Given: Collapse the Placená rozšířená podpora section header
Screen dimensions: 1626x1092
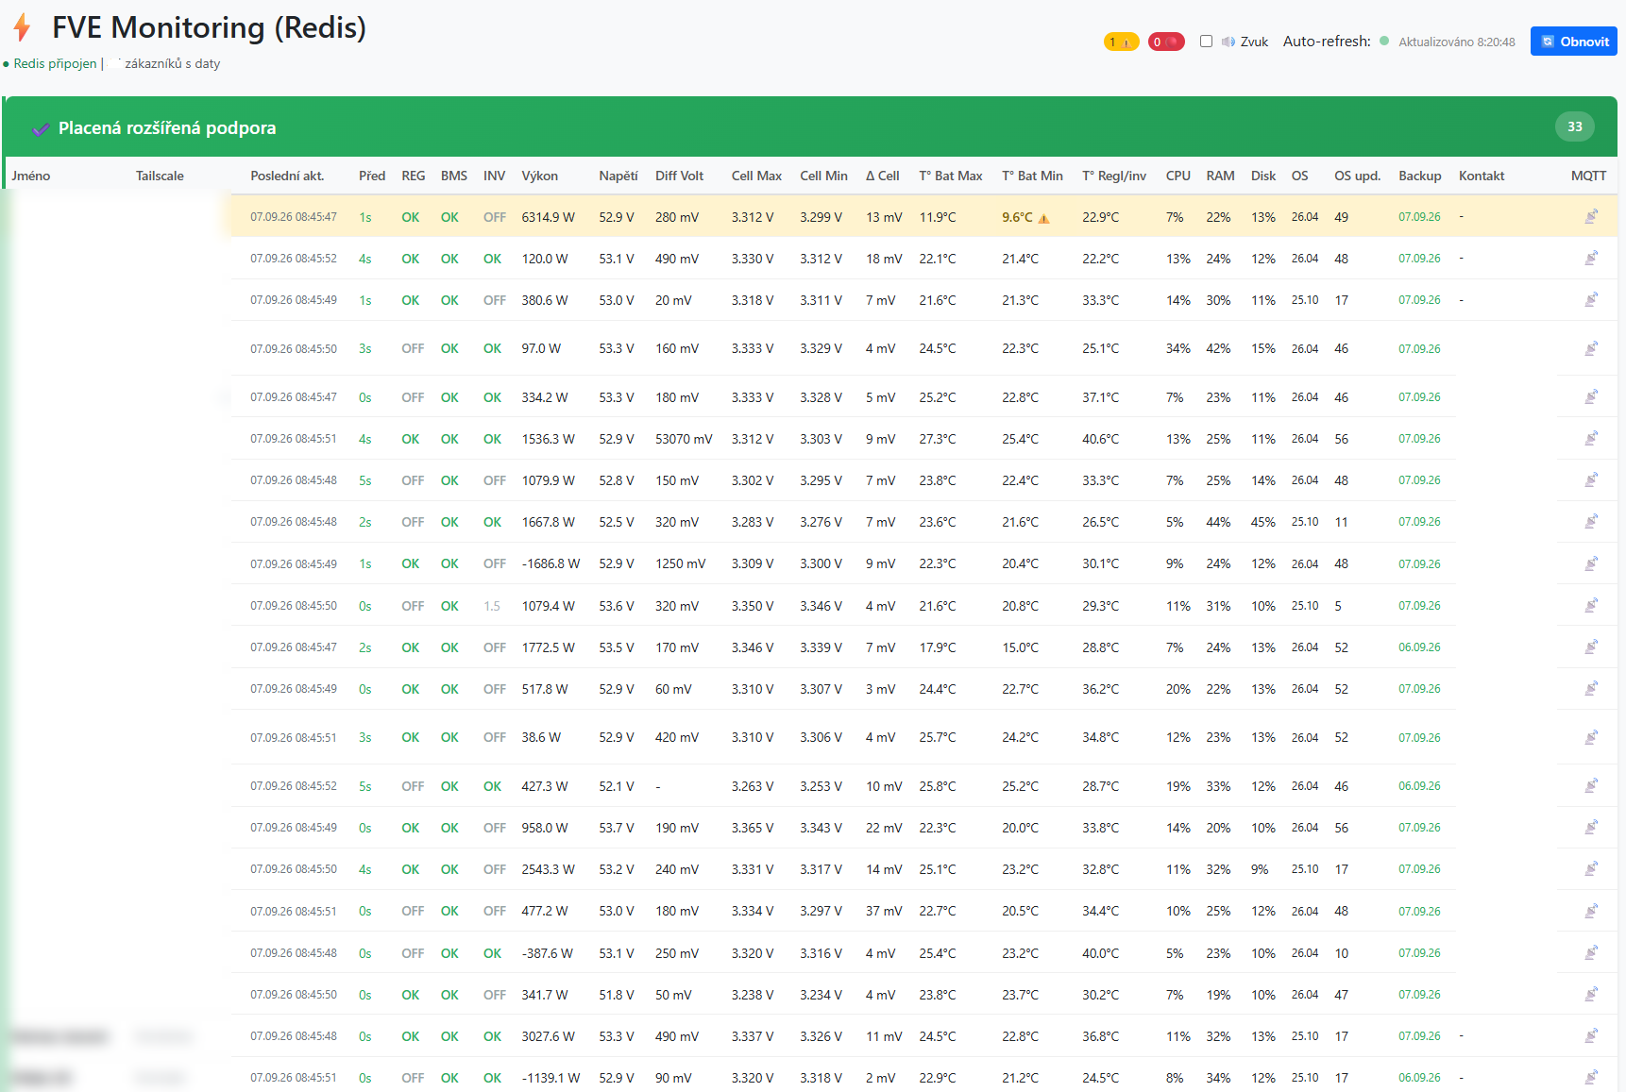Looking at the screenshot, I should tap(810, 127).
